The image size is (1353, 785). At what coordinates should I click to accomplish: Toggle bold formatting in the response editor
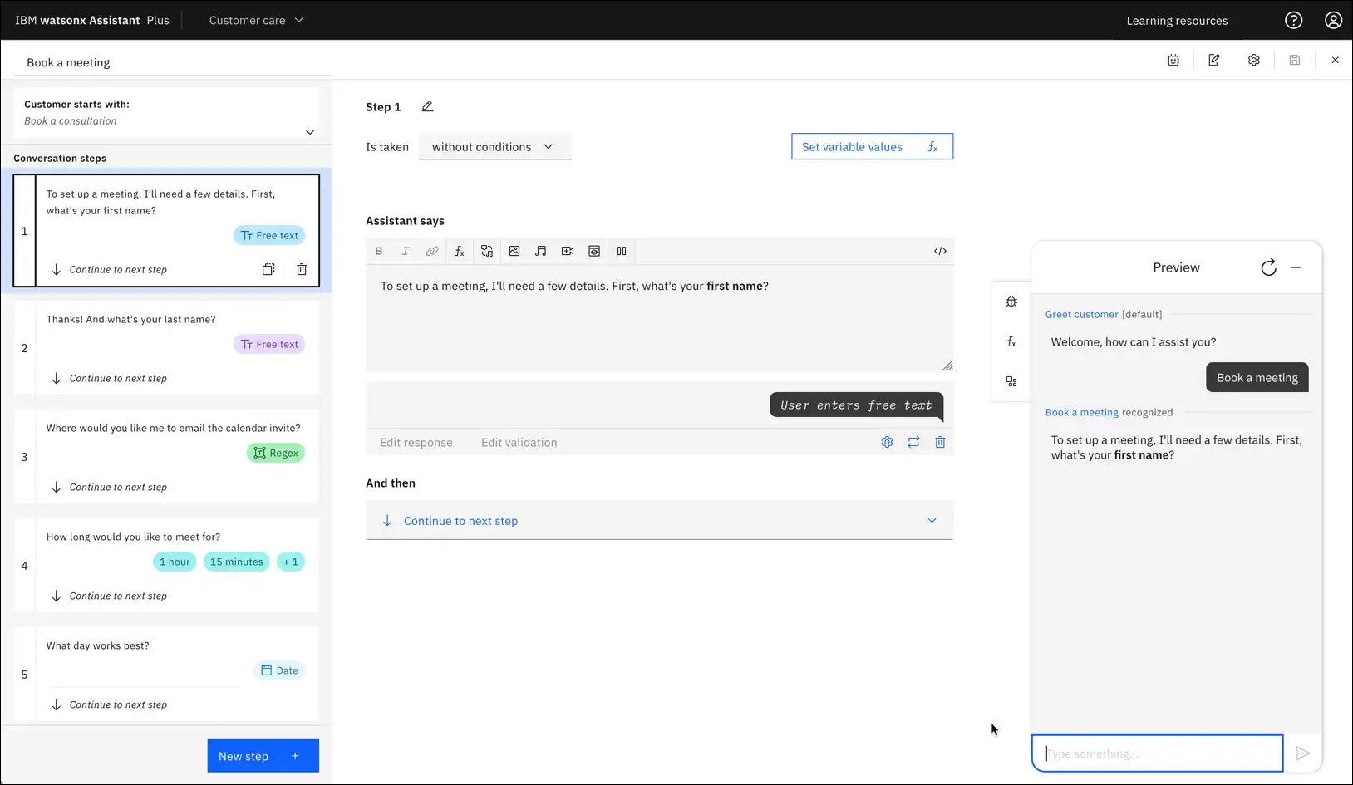point(379,251)
